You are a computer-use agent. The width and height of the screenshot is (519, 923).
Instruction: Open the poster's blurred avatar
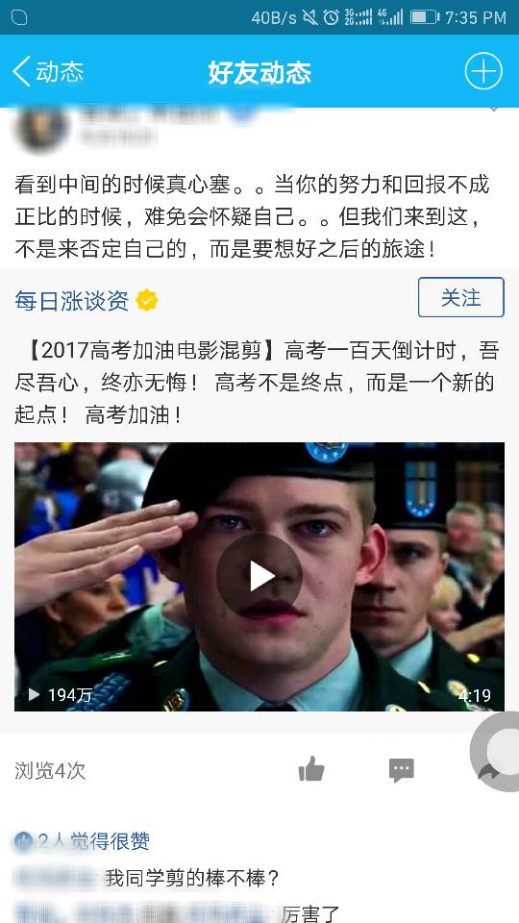41,128
